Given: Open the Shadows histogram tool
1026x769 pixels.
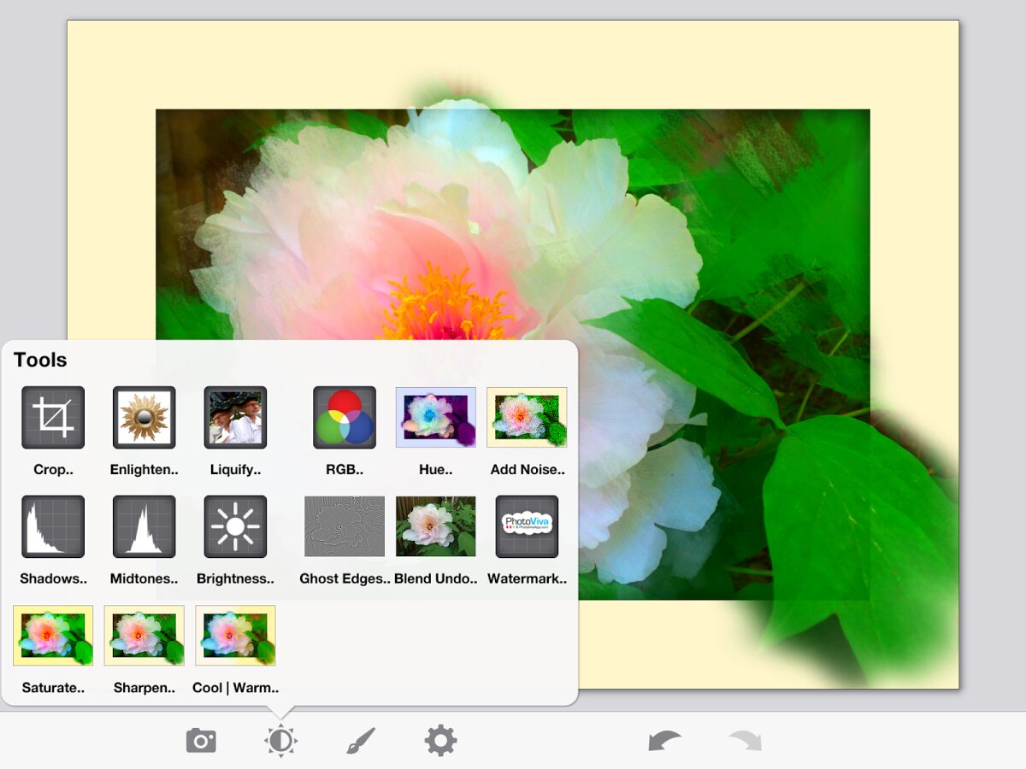Looking at the screenshot, I should pyautogui.click(x=53, y=527).
